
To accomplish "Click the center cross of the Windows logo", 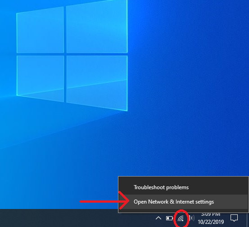I will (x=65, y=54).
